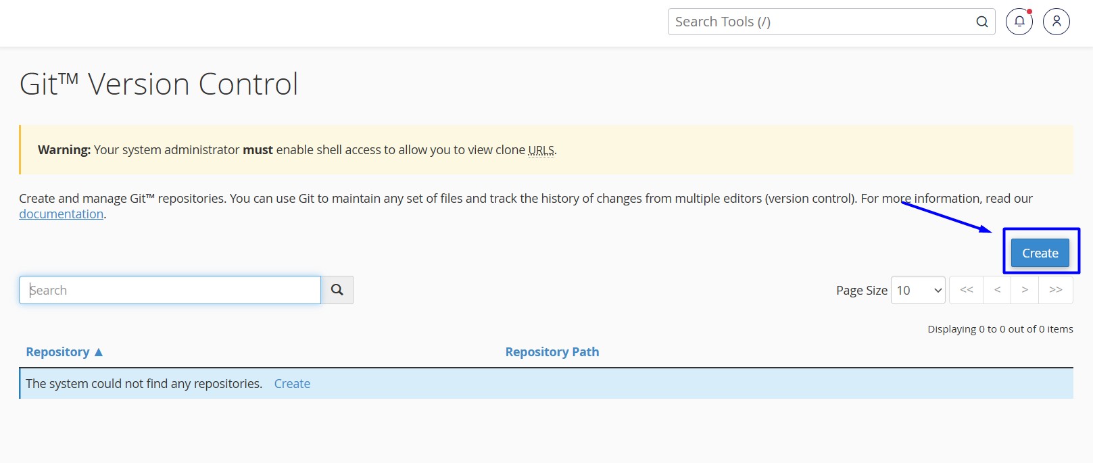Go to previous page with < button
The height and width of the screenshot is (463, 1093).
pos(997,290)
